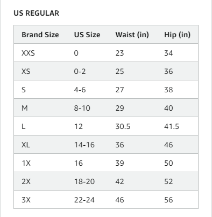
Task: Select hip value 56 in 3X row
Action: 168,200
